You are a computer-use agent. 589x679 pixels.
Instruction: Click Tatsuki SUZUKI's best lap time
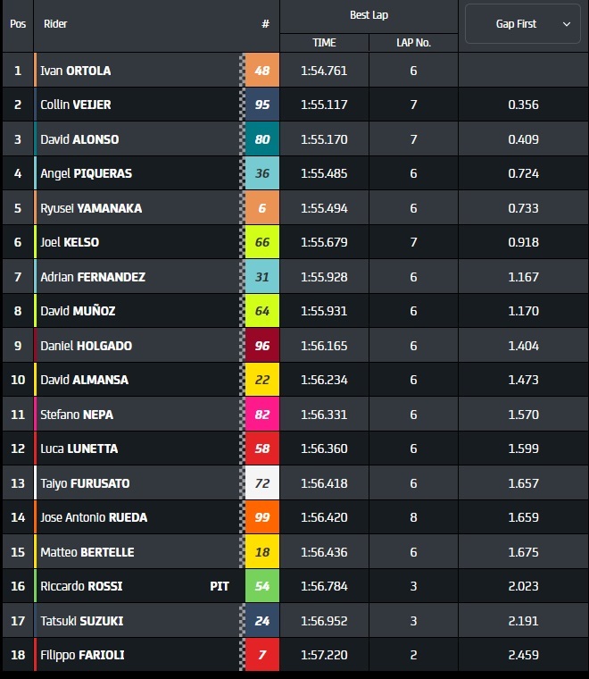324,621
